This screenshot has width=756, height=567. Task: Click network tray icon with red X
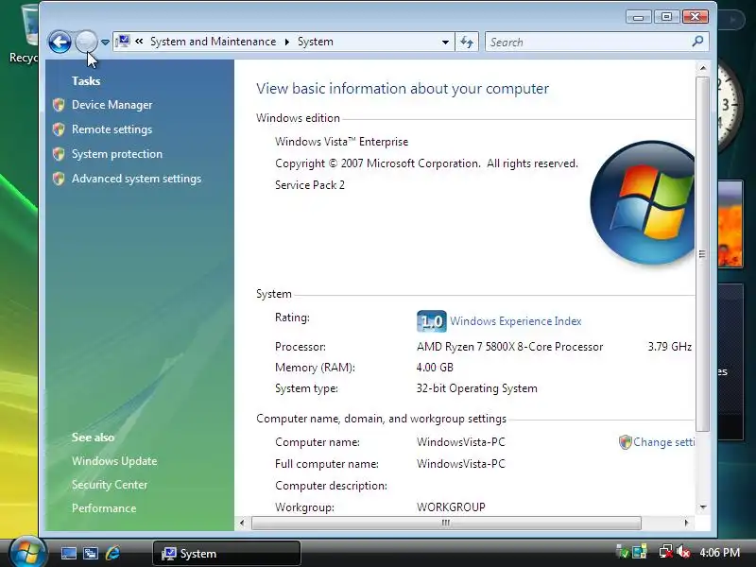coord(666,552)
